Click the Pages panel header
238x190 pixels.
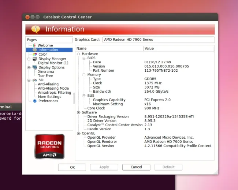coord(49,40)
